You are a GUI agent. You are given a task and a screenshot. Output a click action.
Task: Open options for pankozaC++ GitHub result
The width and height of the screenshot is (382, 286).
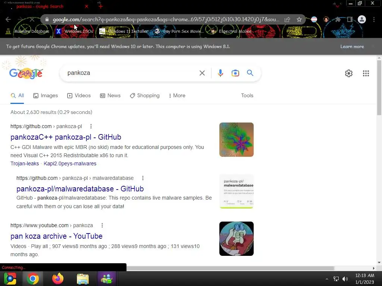click(91, 126)
